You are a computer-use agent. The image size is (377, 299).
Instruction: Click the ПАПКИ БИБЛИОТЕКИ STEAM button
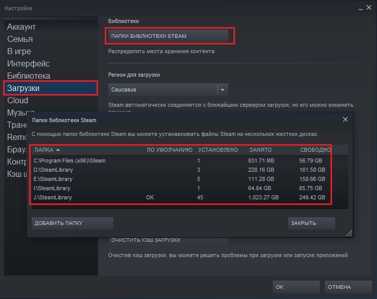168,36
